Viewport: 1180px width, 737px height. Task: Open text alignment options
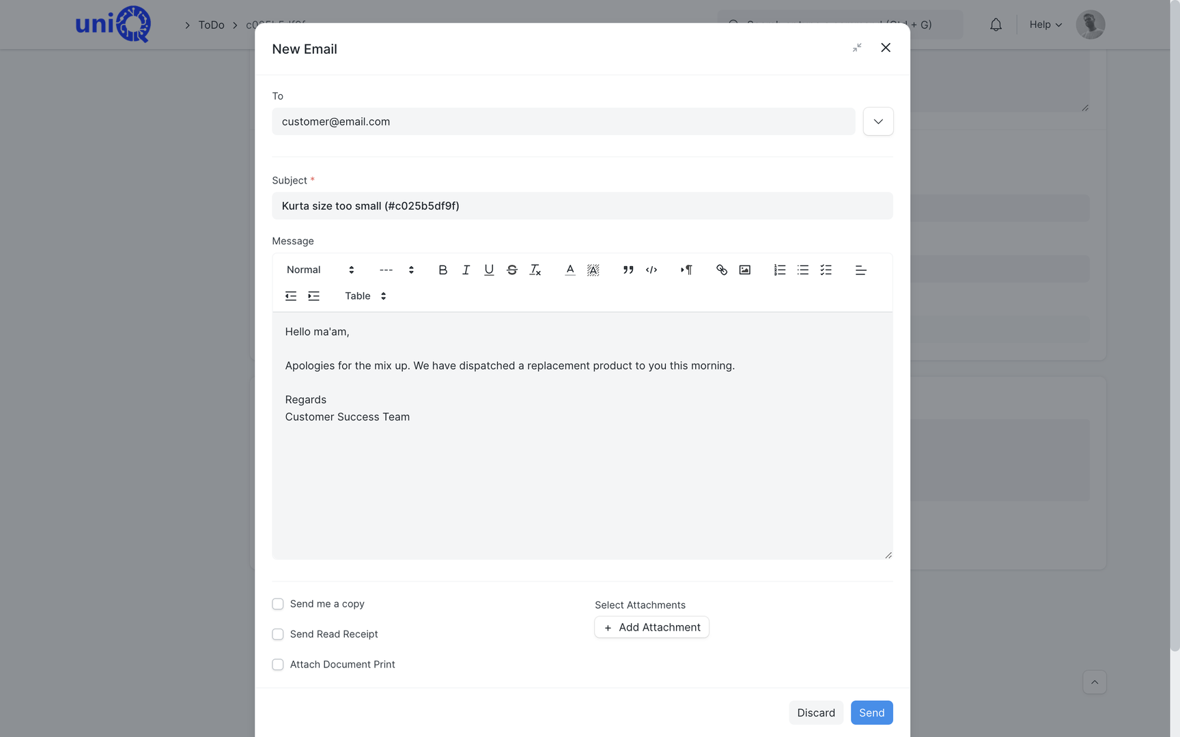pos(860,270)
